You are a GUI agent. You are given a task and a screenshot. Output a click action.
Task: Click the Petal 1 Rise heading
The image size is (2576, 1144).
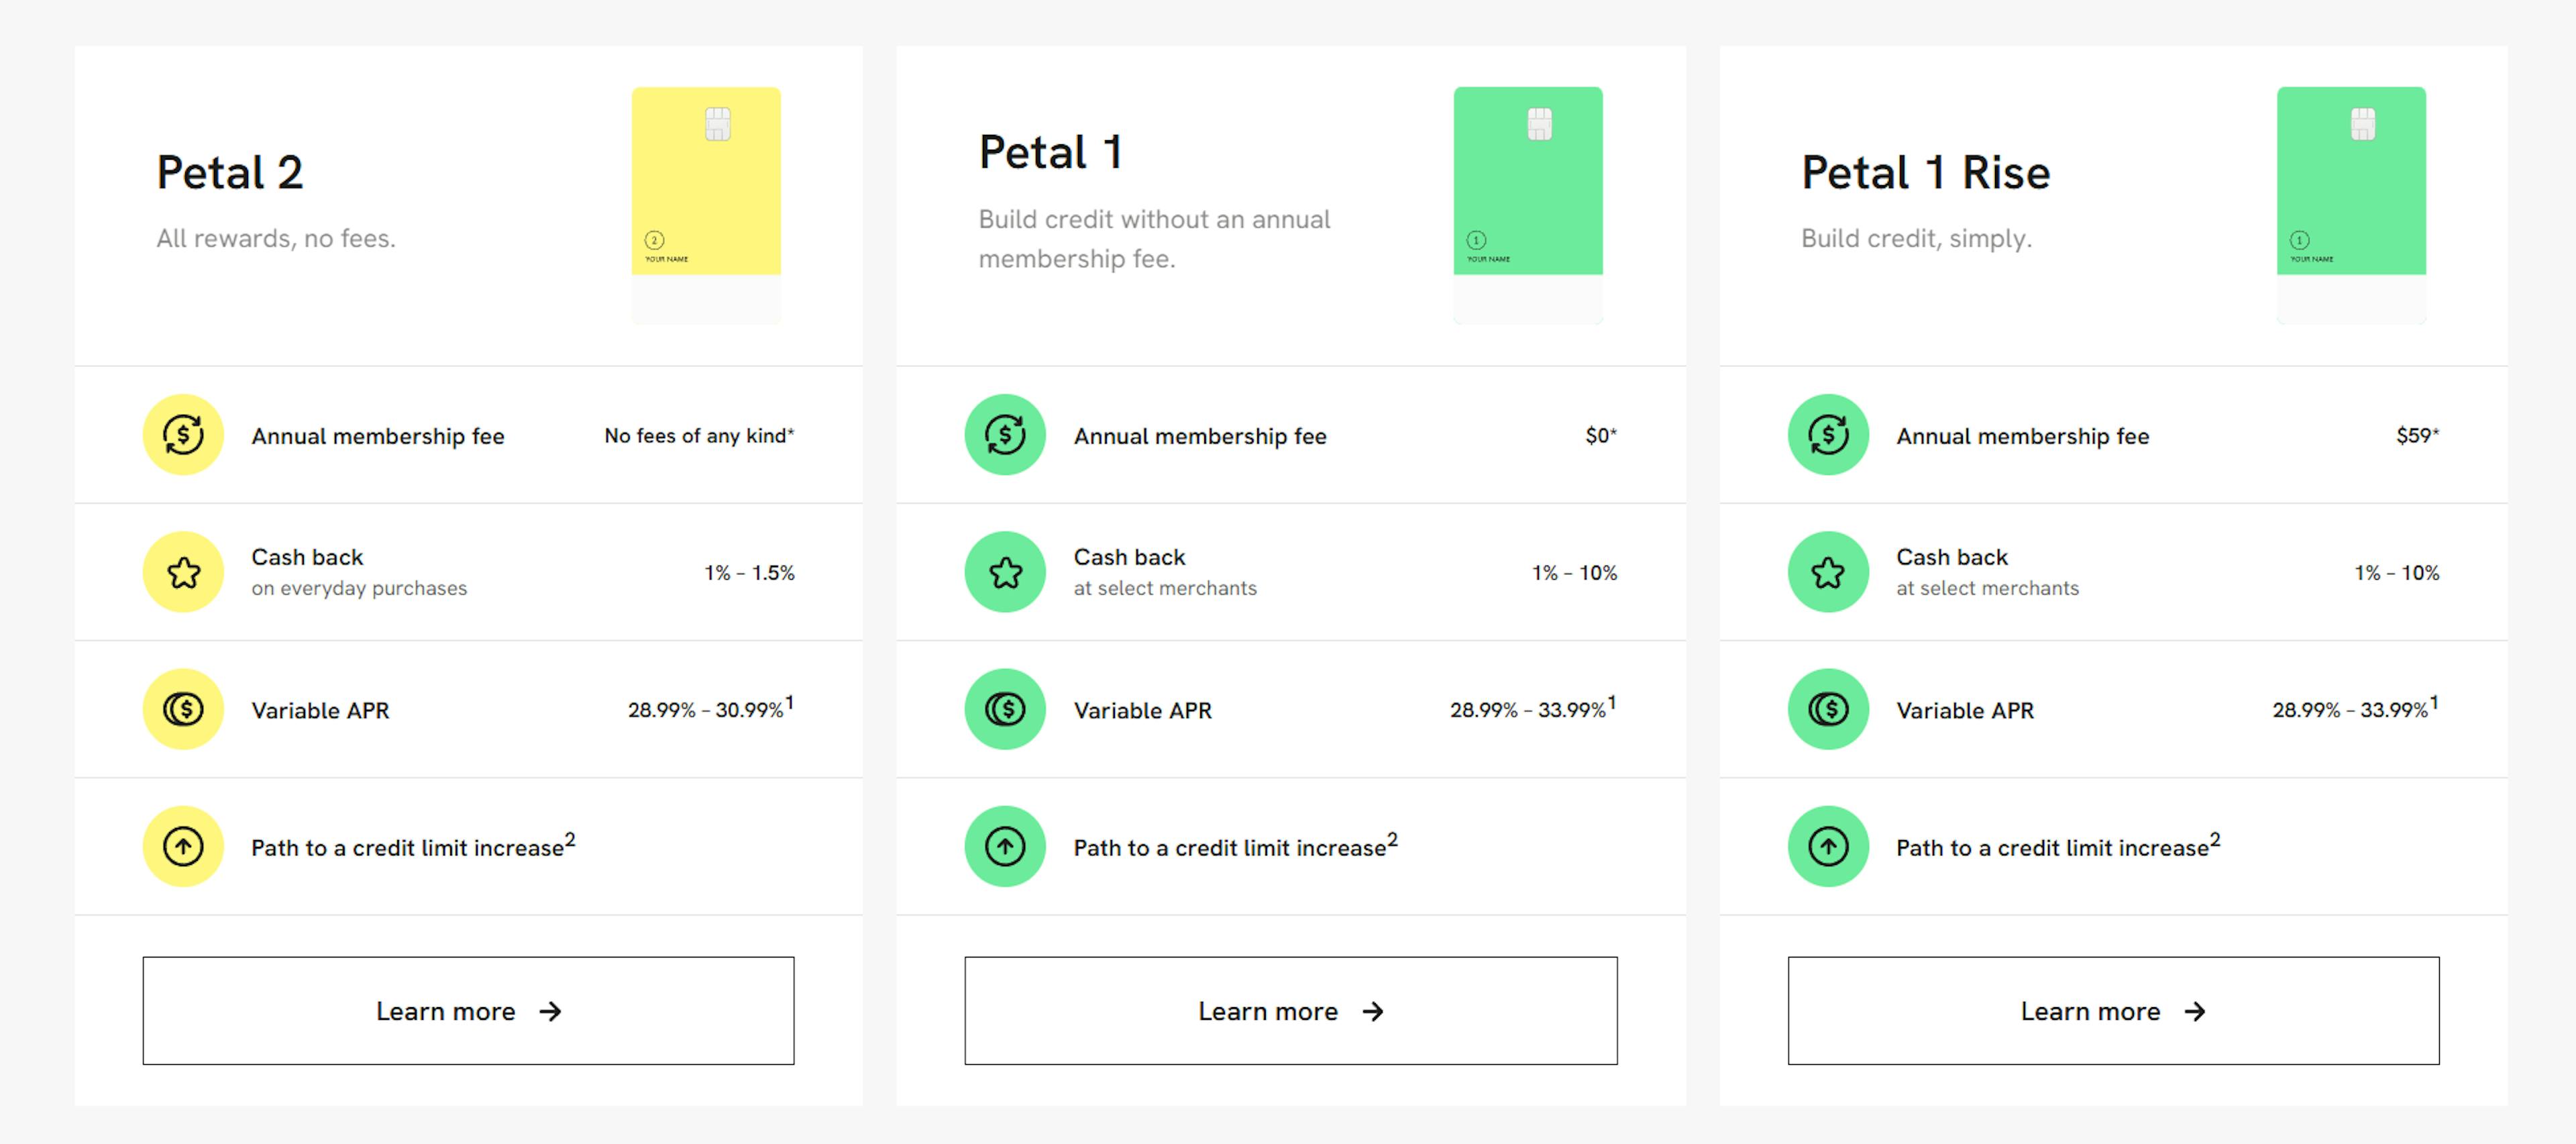1925,172
